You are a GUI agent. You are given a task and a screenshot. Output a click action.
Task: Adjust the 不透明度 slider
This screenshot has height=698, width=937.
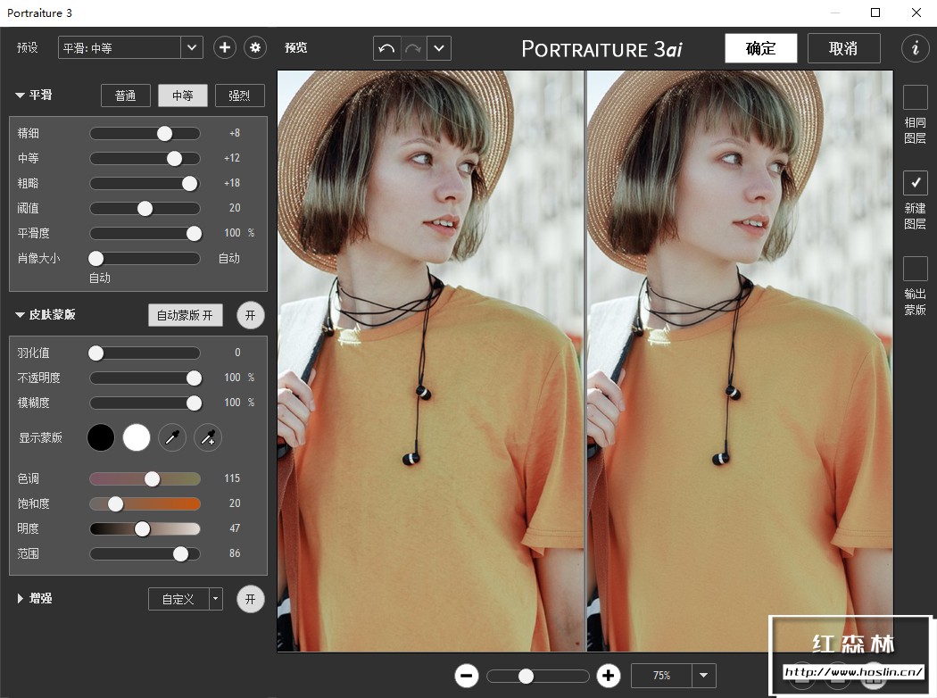point(145,378)
